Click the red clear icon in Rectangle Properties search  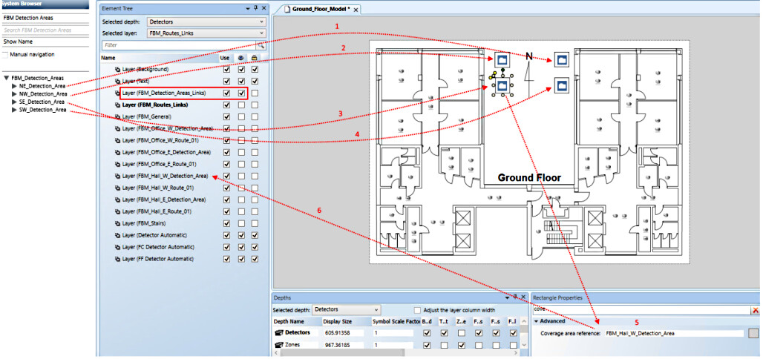tap(755, 309)
